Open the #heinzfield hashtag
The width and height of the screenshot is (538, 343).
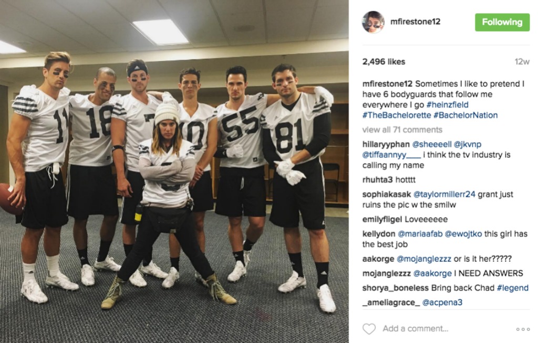[x=448, y=105]
